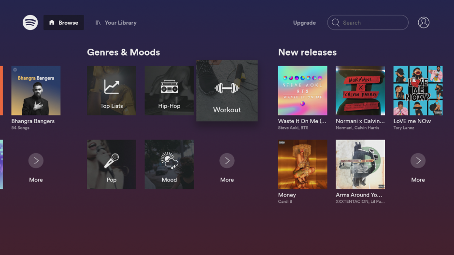Viewport: 454px width, 255px height.
Task: Select the Workout dumbbell genre tile
Action: (227, 91)
